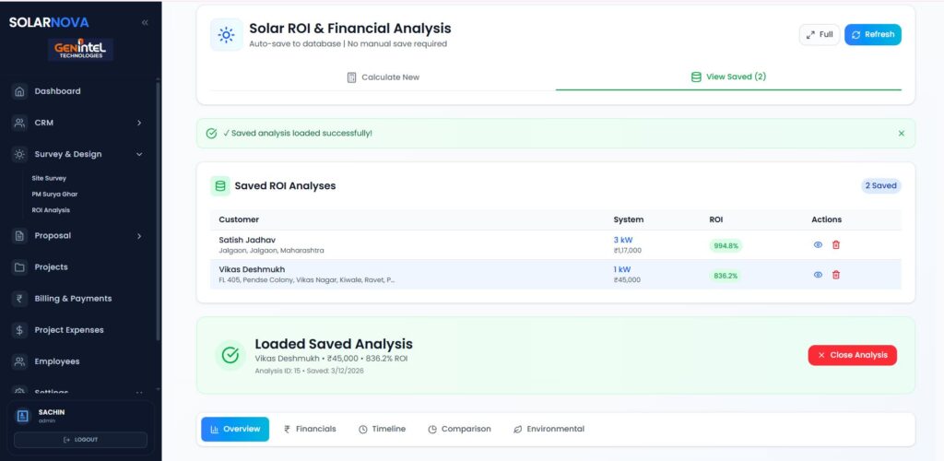Click the red Close Analysis button
Image resolution: width=944 pixels, height=461 pixels.
(852, 355)
